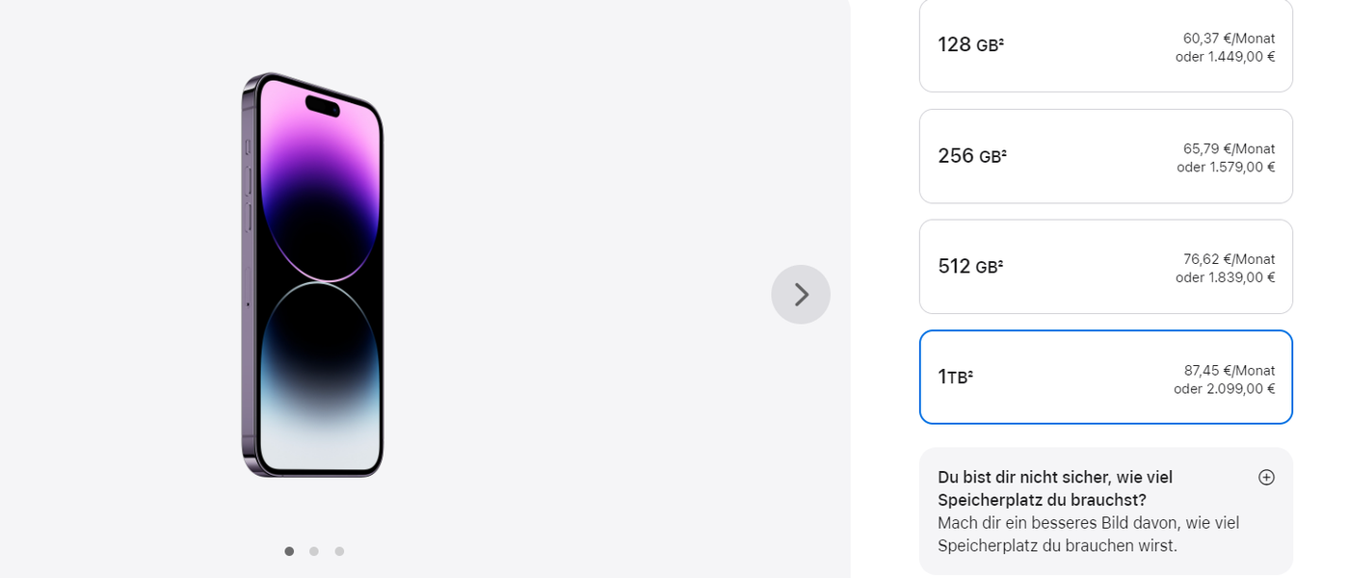Click the 65,79 €/Monat monthly price

[x=1229, y=148]
